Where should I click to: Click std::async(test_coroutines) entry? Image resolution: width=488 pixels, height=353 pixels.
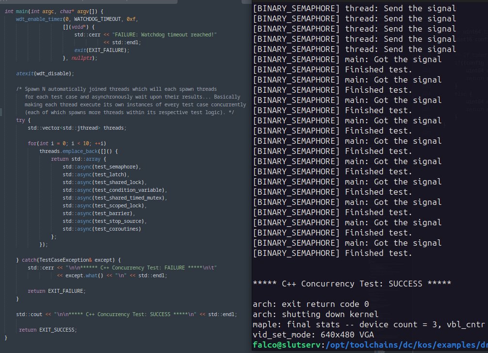(102, 229)
